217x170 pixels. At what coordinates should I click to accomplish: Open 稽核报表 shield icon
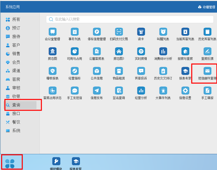point(53,71)
